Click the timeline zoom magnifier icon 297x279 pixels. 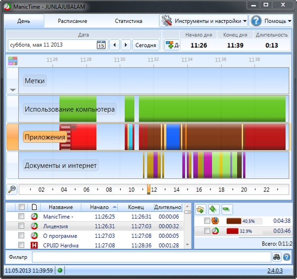point(12,189)
